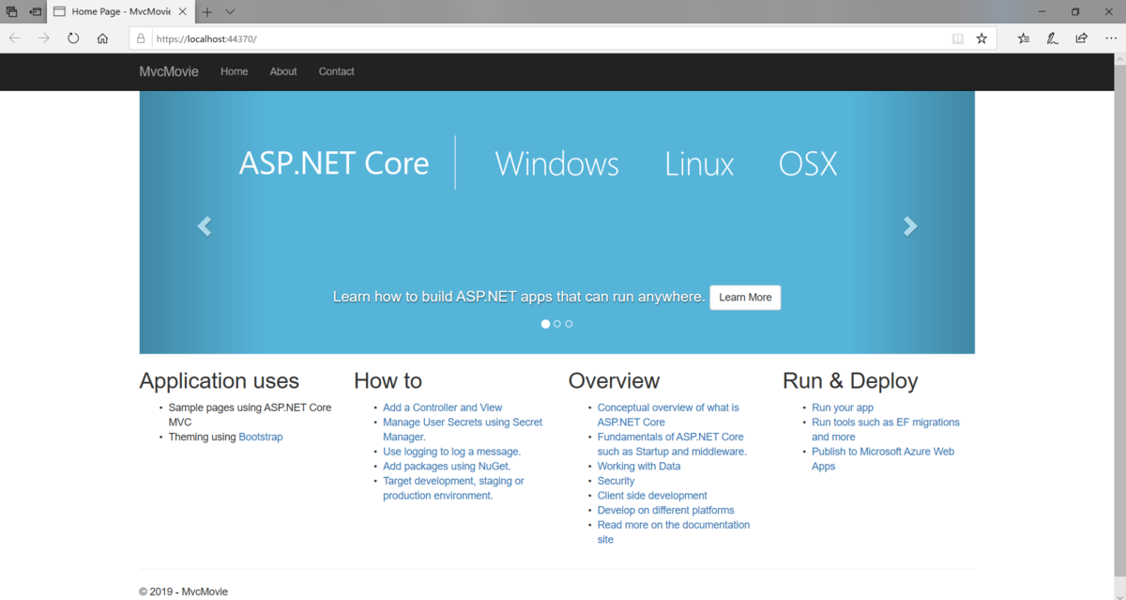The width and height of the screenshot is (1126, 600).
Task: Open Develop on different platforms link
Action: pyautogui.click(x=666, y=510)
